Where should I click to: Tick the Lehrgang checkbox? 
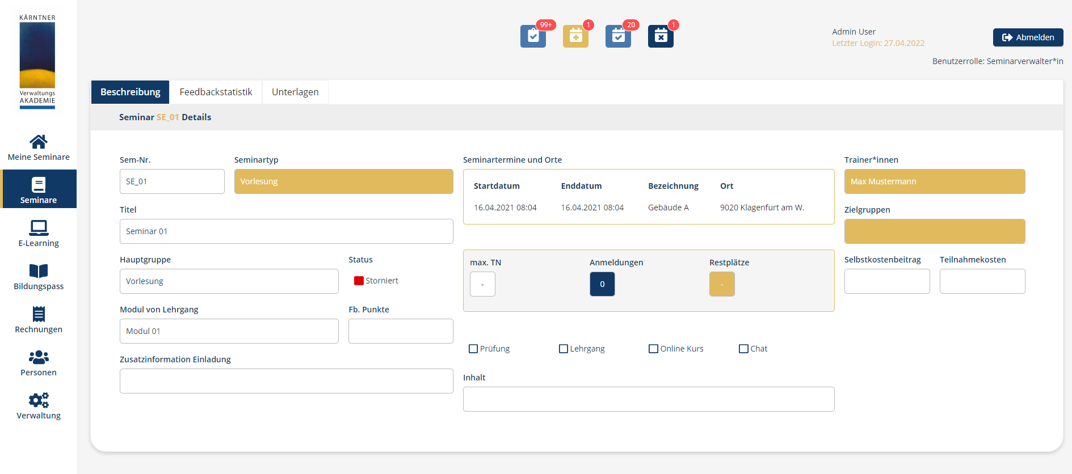click(564, 349)
